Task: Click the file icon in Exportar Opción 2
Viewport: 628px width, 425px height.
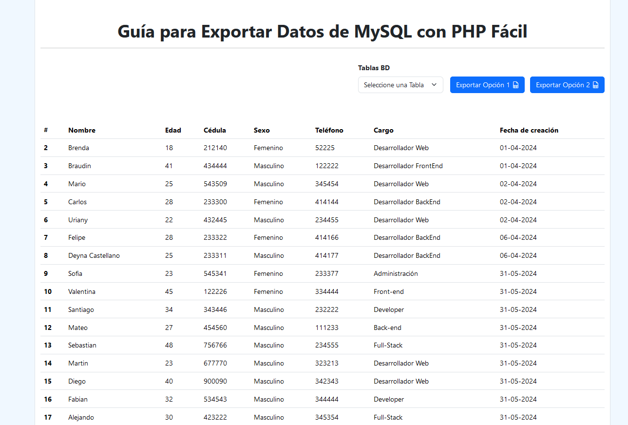Action: [595, 85]
